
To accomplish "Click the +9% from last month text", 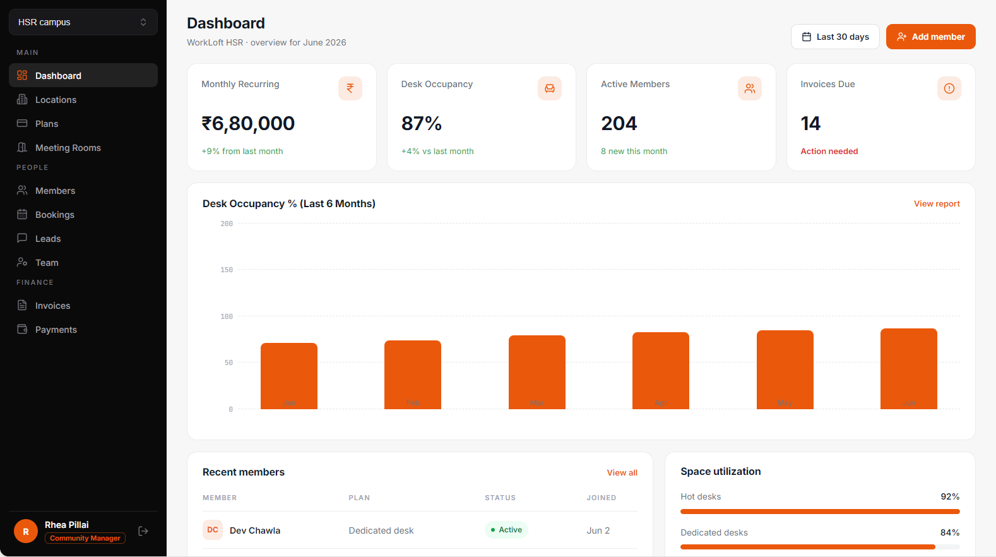I will coord(242,151).
